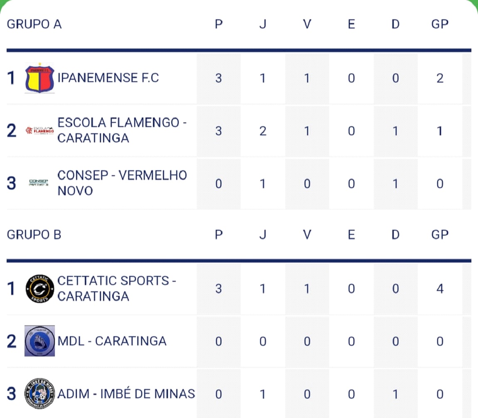Open CETTATIC SPORTS - CARATINGA team name
Image resolution: width=478 pixels, height=418 pixels.
[116, 288]
